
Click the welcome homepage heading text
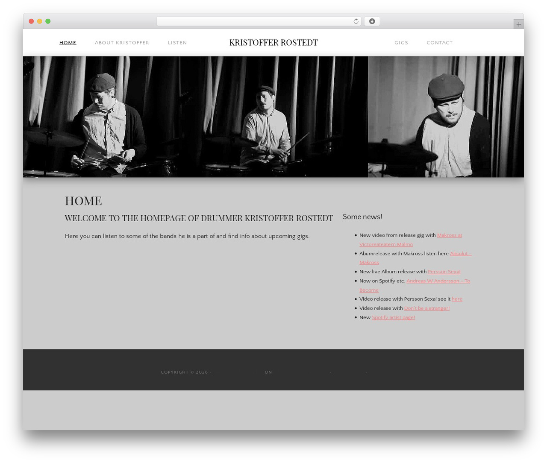pyautogui.click(x=199, y=218)
